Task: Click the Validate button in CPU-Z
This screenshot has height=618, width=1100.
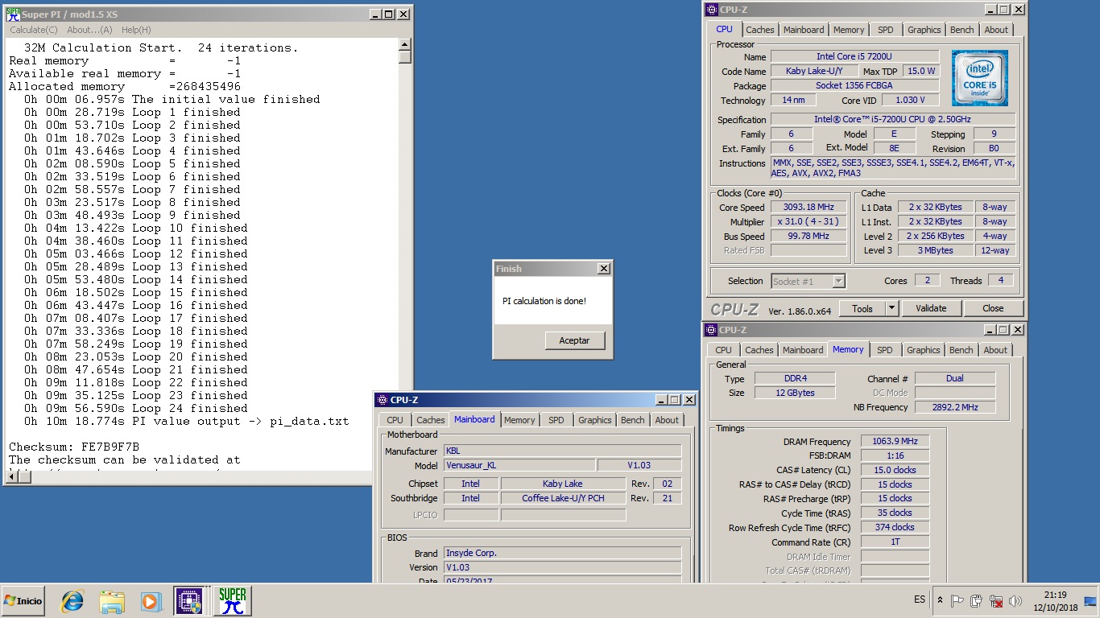Action: point(930,308)
